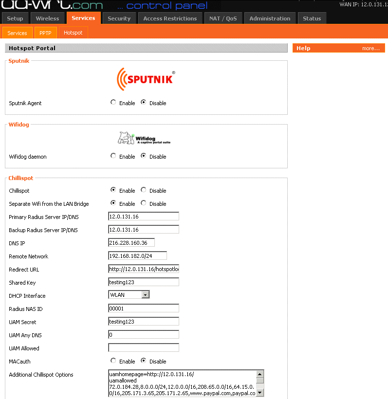Enable the Wifidog daemon option
This screenshot has width=388, height=399.
113,156
